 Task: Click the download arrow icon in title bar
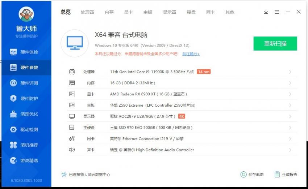[x=266, y=12]
